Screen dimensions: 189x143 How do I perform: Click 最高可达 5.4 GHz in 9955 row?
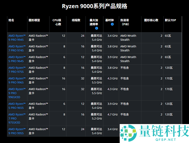(x=96, y=131)
